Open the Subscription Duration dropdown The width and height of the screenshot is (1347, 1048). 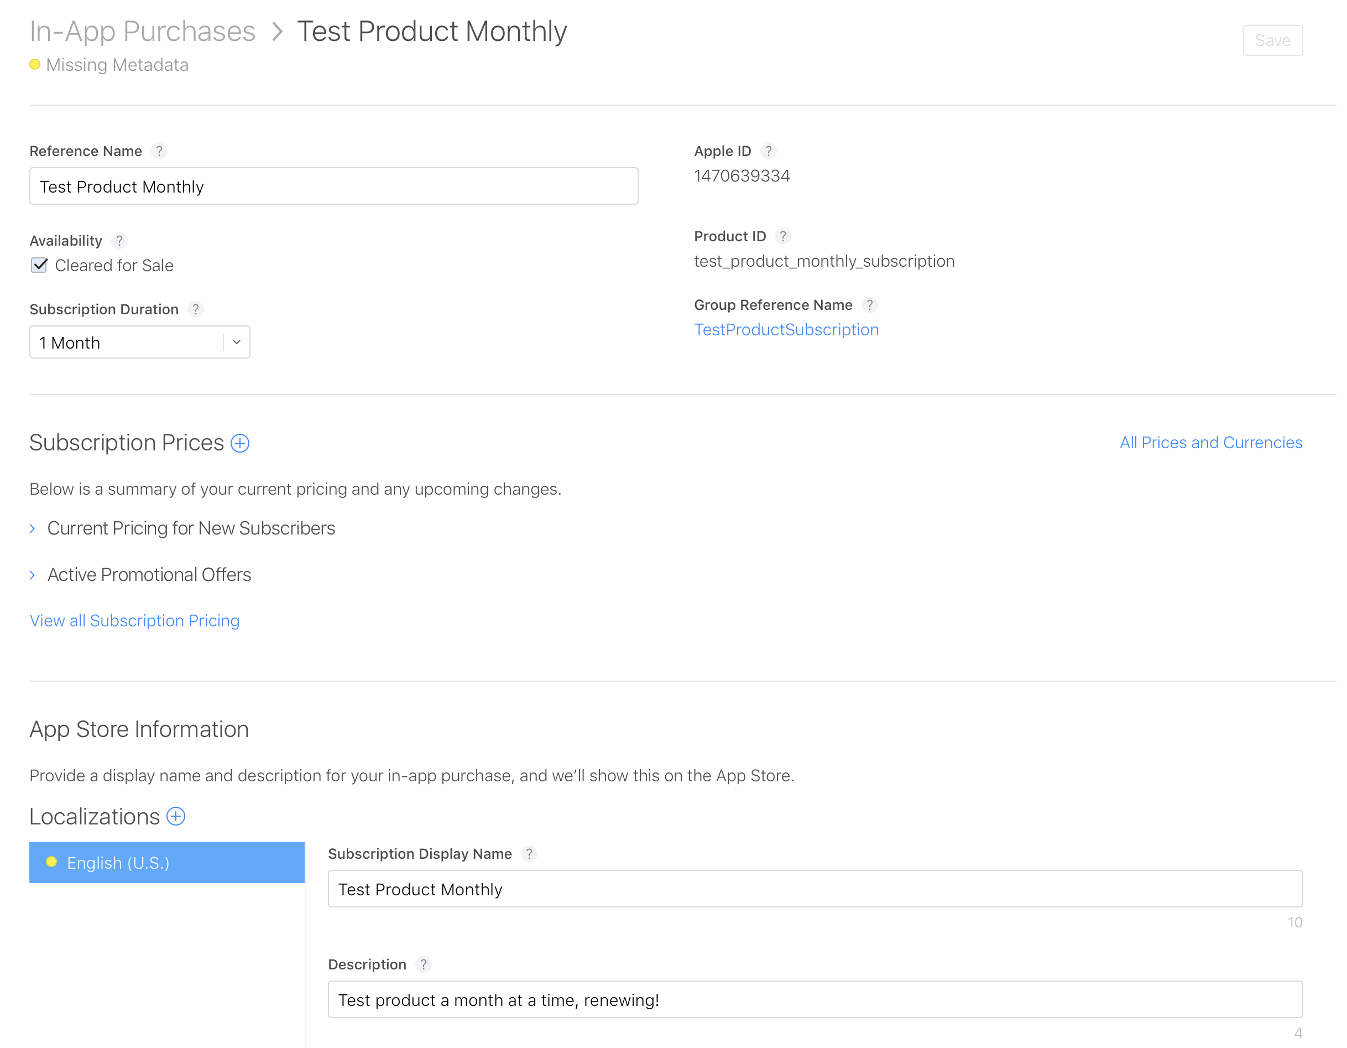tap(140, 343)
